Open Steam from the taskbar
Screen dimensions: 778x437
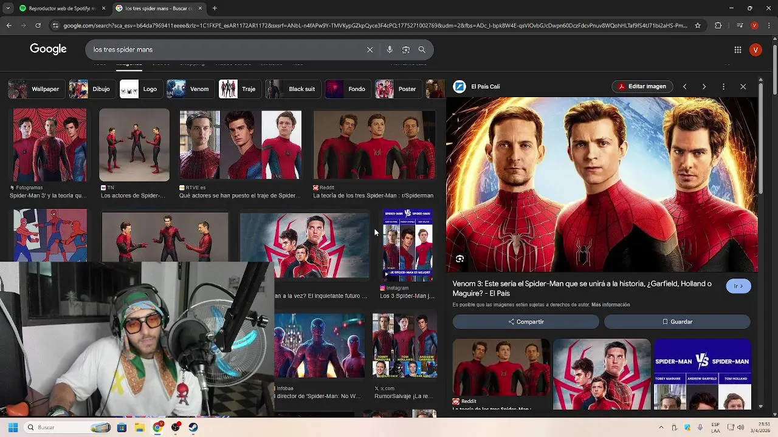pos(193,427)
